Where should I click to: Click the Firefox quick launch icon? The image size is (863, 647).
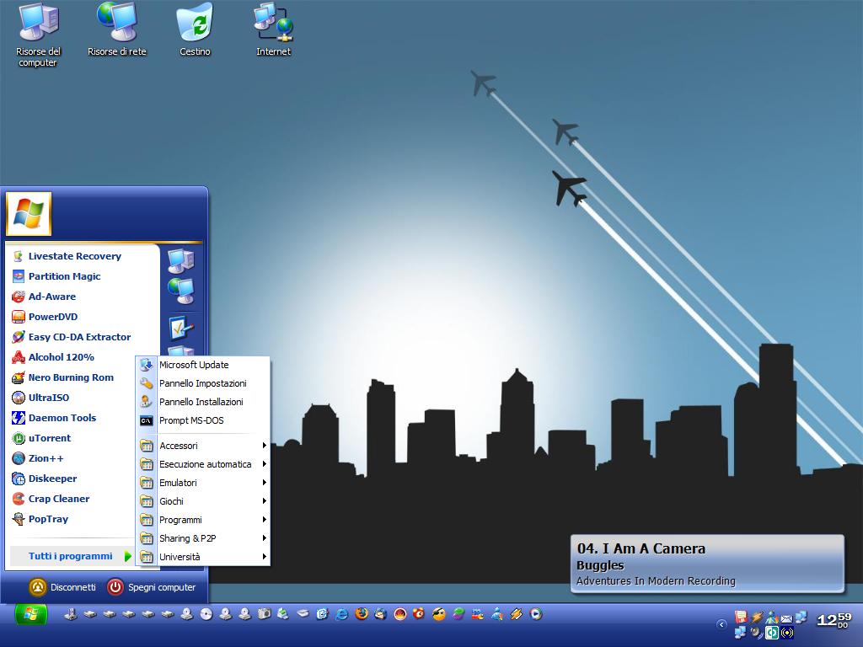(362, 613)
